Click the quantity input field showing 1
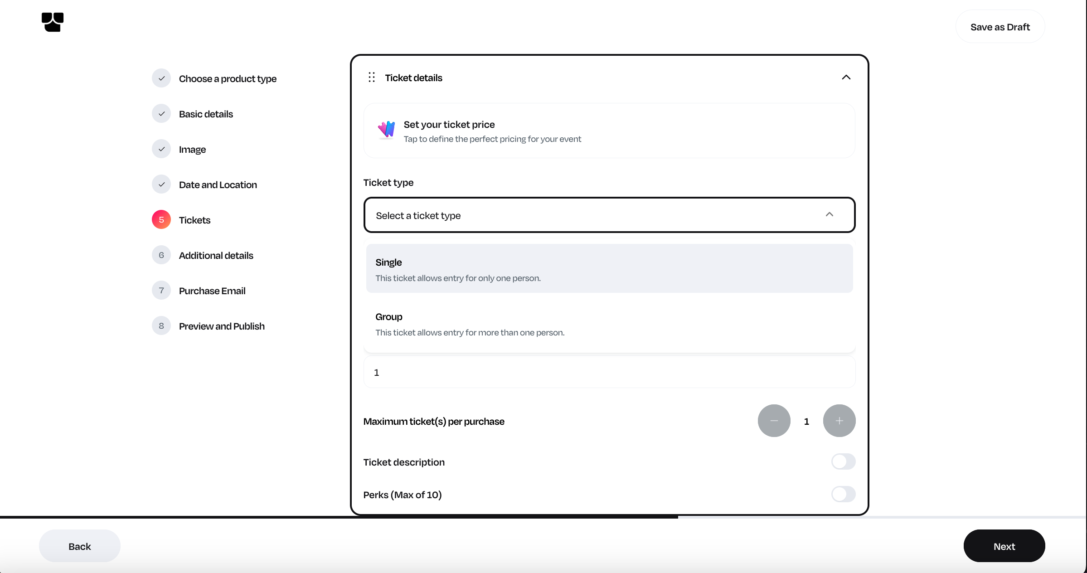This screenshot has height=573, width=1087. (609, 372)
